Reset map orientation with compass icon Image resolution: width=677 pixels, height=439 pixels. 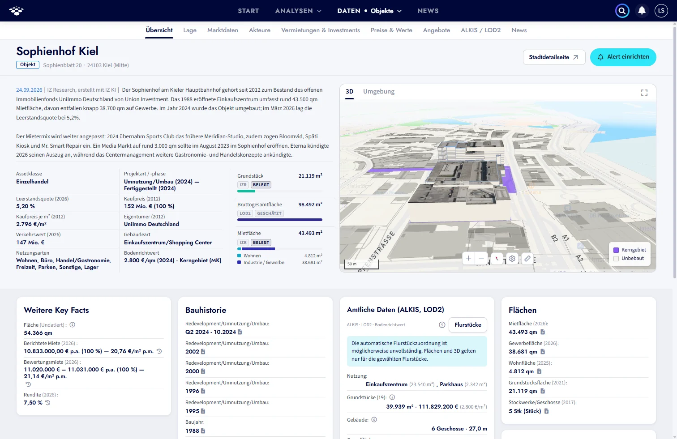(x=497, y=258)
